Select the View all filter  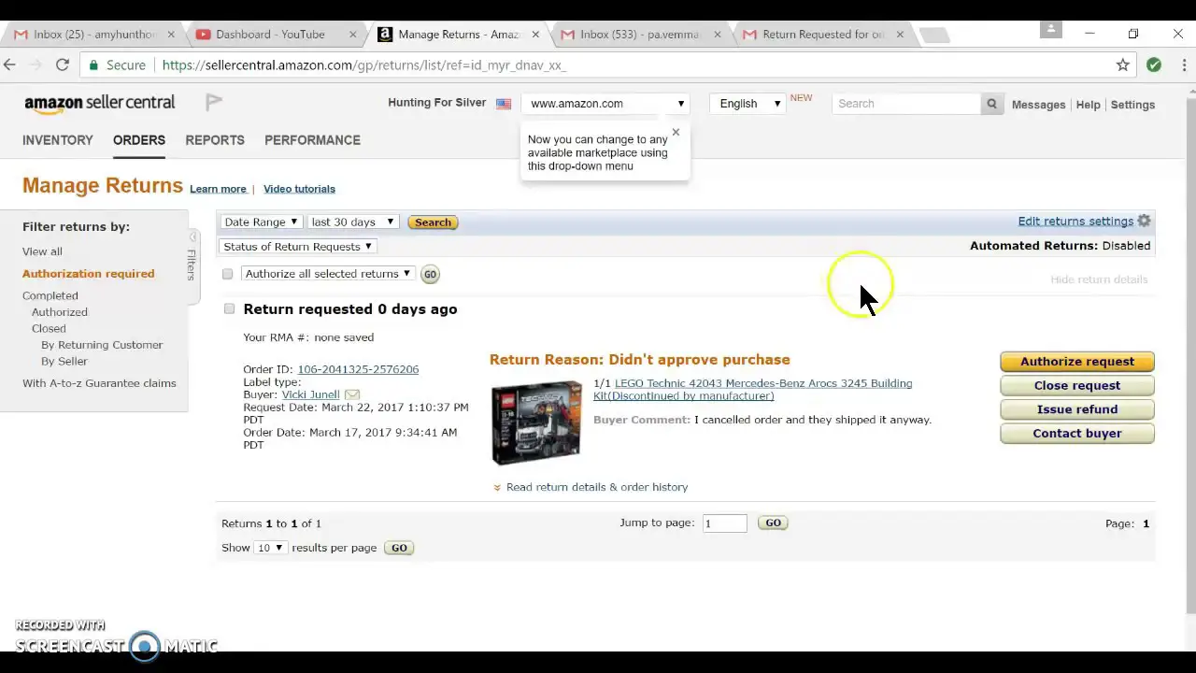pos(42,251)
